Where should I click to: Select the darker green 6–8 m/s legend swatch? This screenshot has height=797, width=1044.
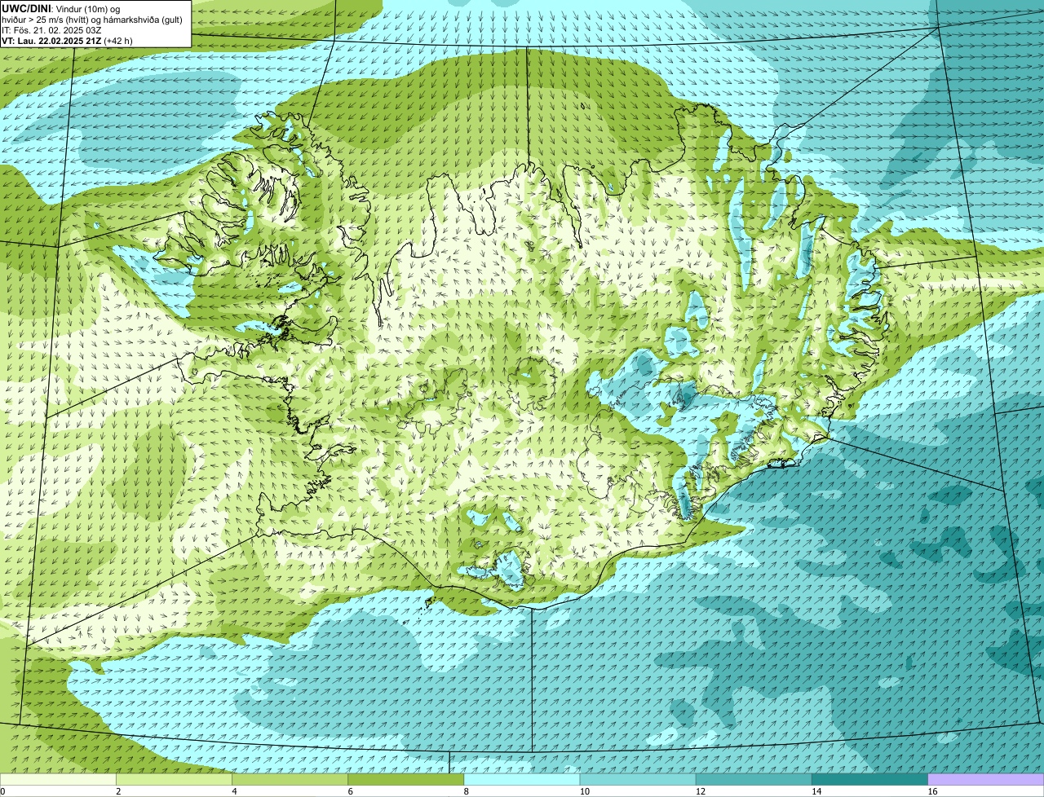[x=406, y=780]
